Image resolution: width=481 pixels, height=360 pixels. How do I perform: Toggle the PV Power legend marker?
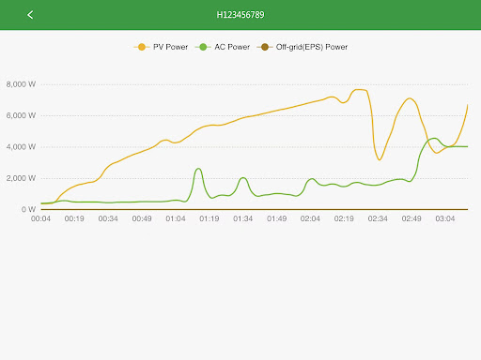[x=142, y=47]
